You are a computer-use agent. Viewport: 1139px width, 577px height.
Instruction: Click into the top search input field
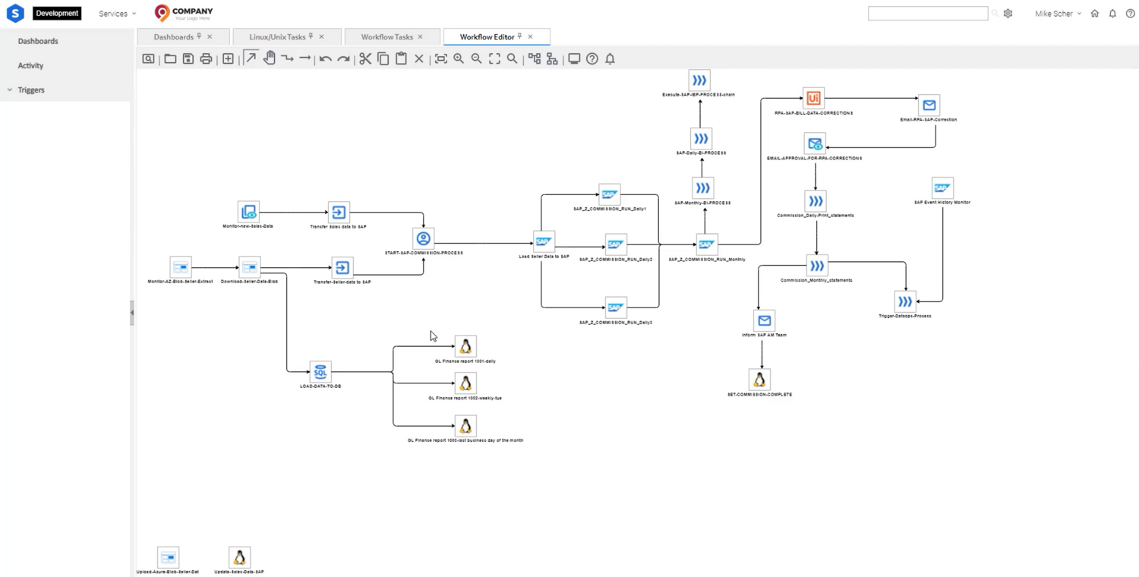(928, 14)
